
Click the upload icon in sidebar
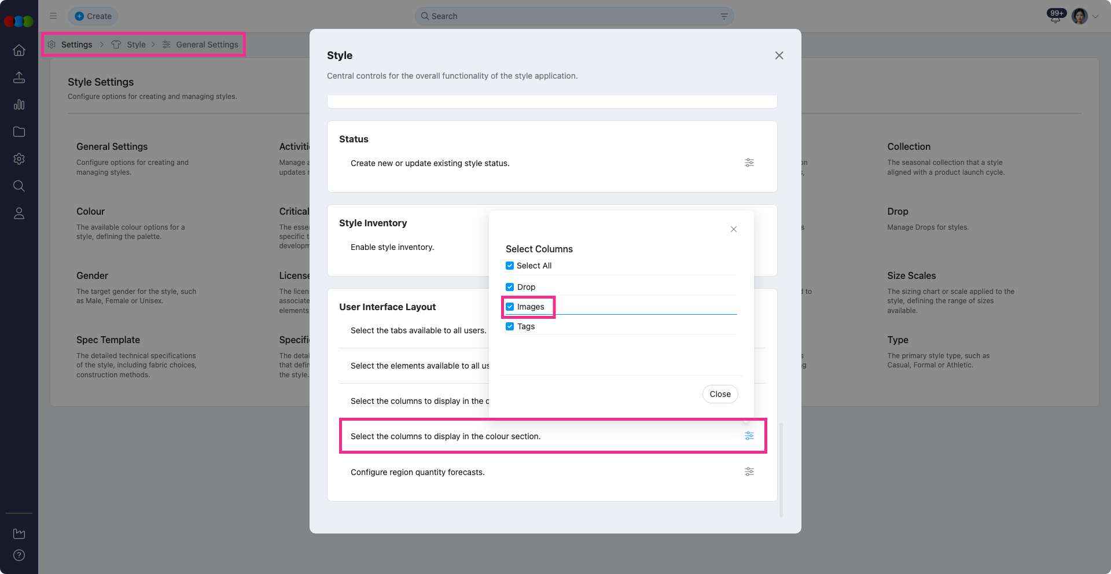(x=19, y=78)
